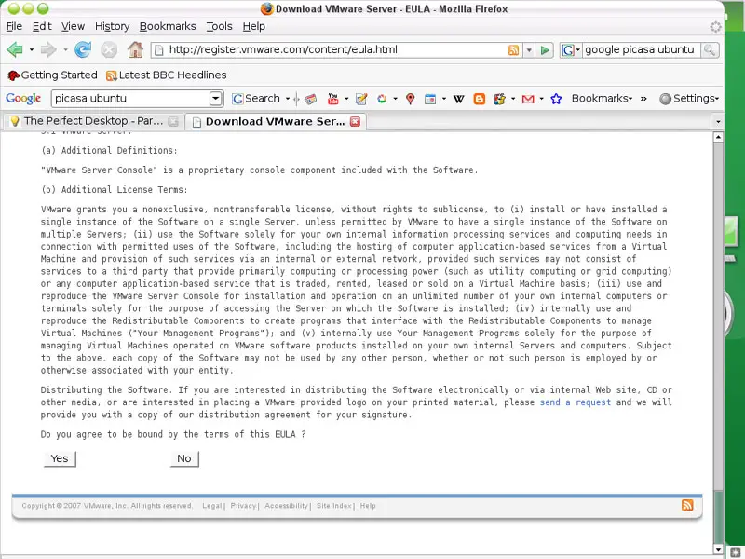Open the list-all-tabs dropdown arrow

[x=718, y=122]
